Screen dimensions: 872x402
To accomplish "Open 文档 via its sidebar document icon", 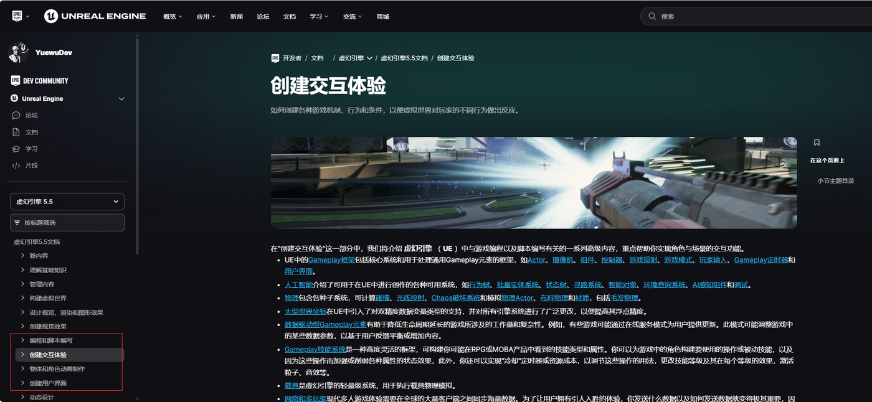I will pyautogui.click(x=16, y=132).
